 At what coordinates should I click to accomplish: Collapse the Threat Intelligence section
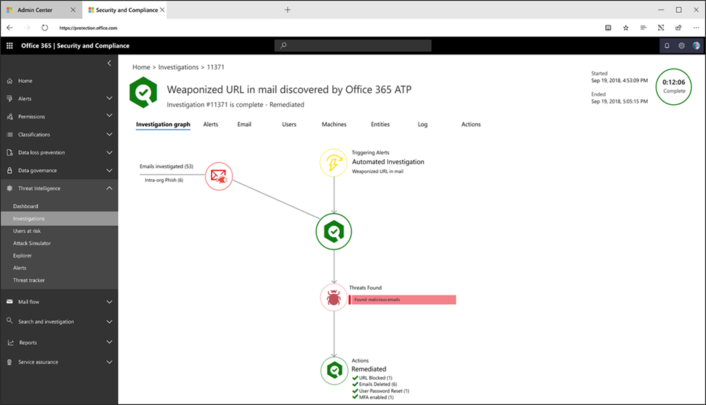(109, 188)
